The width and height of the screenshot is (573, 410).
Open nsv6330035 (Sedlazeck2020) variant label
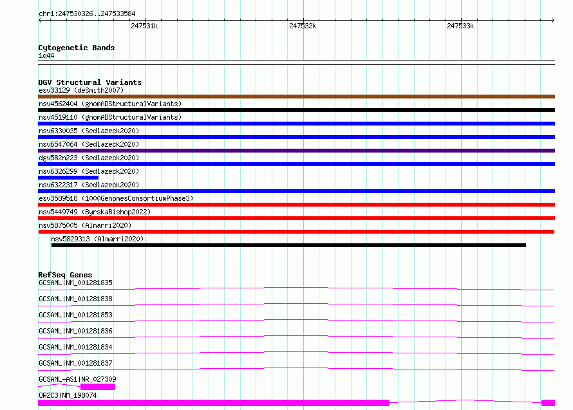(x=89, y=131)
